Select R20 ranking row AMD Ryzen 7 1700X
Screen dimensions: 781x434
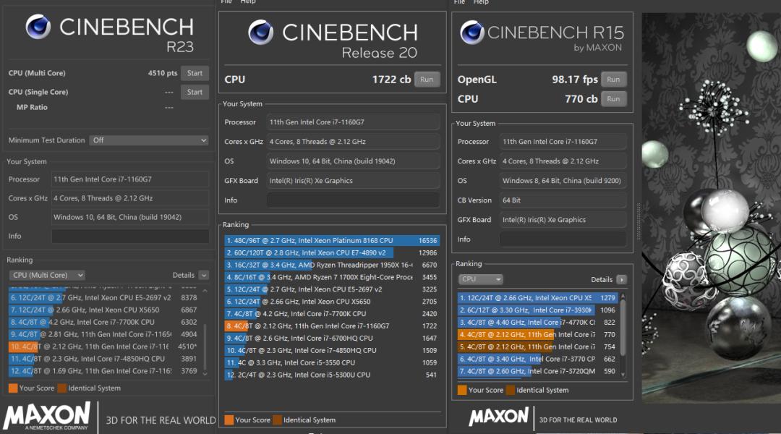tap(332, 277)
